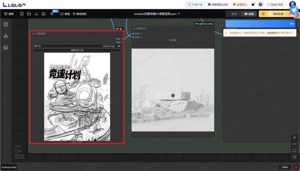
Task: Open the image gallery icon in left sidebar
Action: tap(6, 47)
